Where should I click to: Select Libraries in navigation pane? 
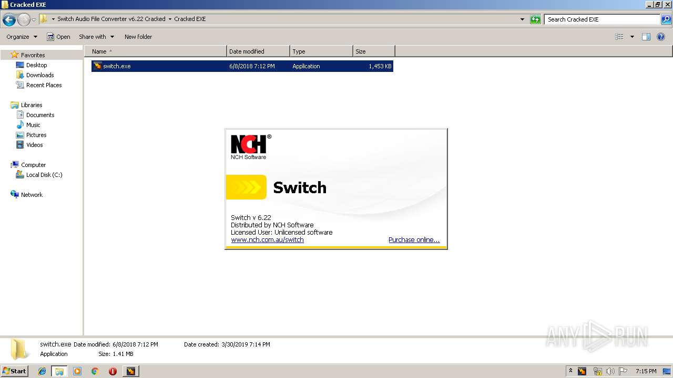point(32,105)
